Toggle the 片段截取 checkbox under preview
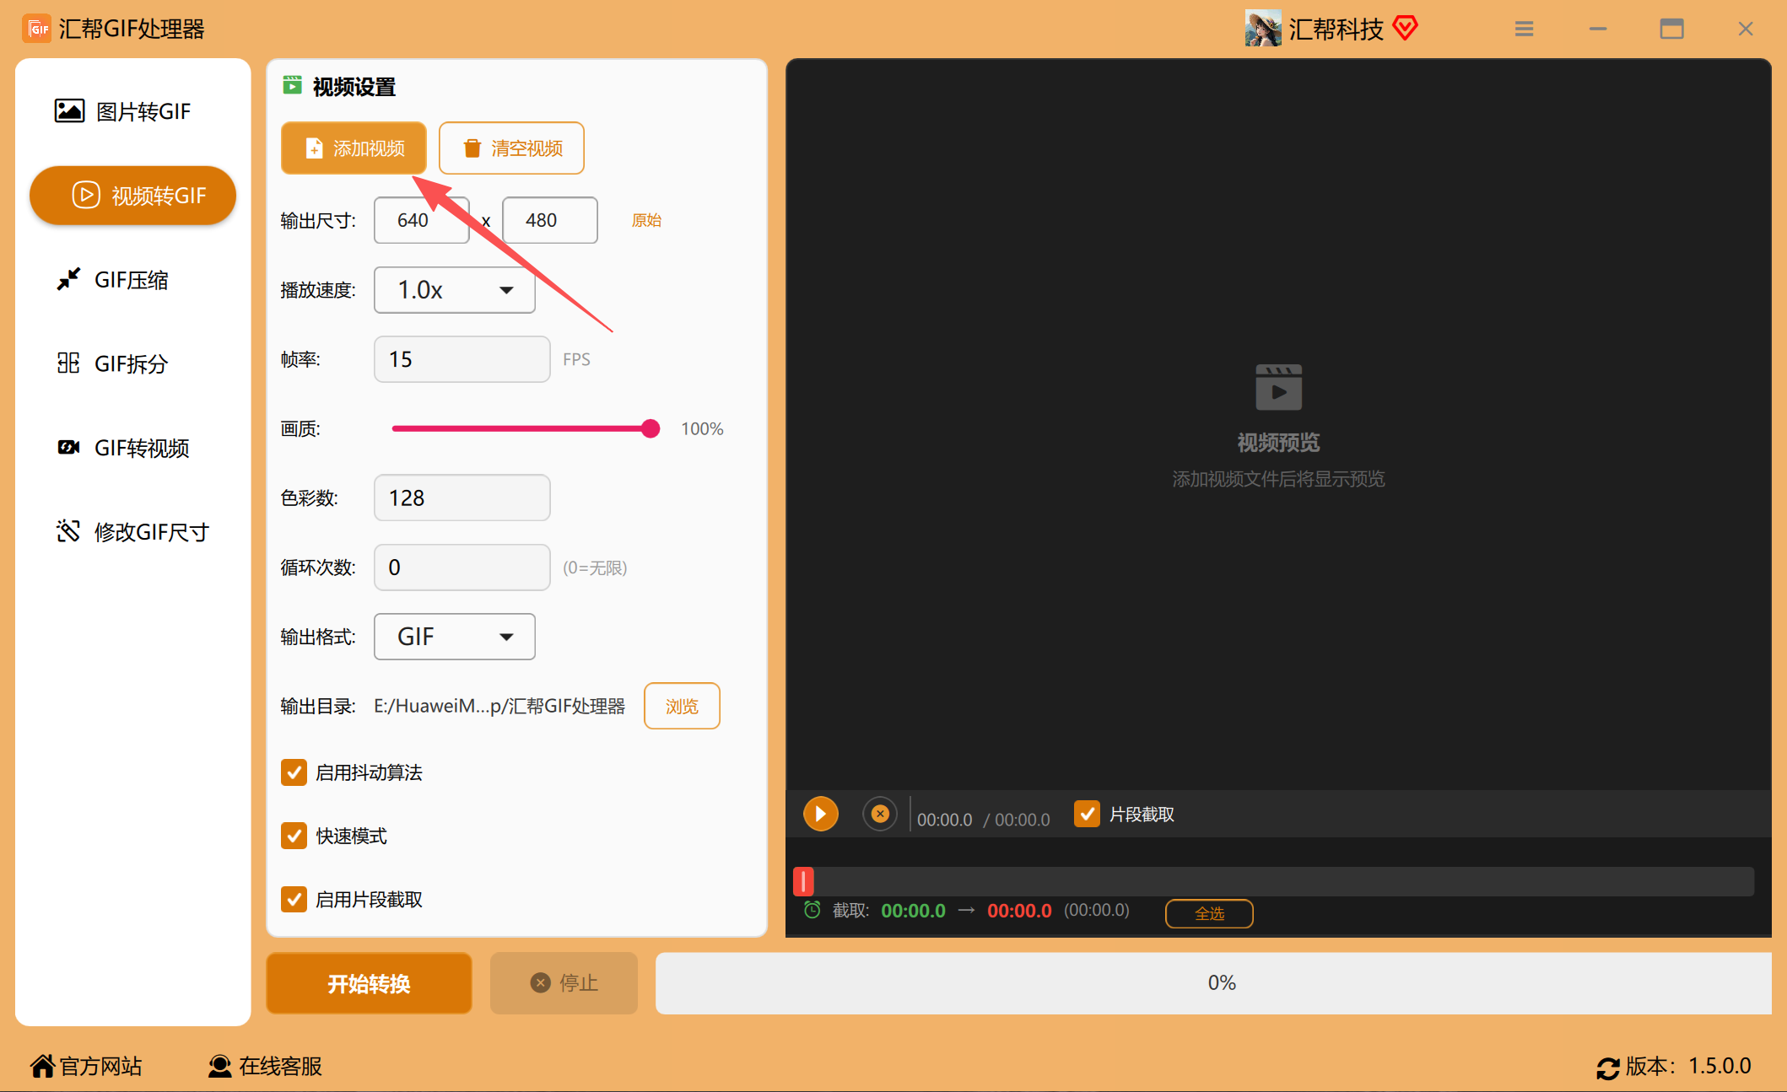 tap(1087, 814)
